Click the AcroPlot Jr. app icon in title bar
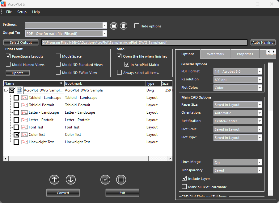The image size is (279, 203). point(4,4)
